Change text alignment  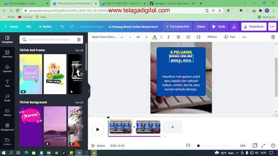pos(179,37)
